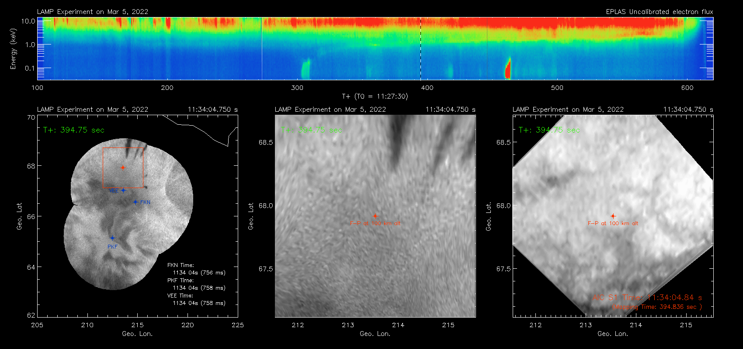The image size is (743, 349).
Task: Click 'F-P at 100 km alt' label in middle zoomed image
Action: click(x=375, y=223)
